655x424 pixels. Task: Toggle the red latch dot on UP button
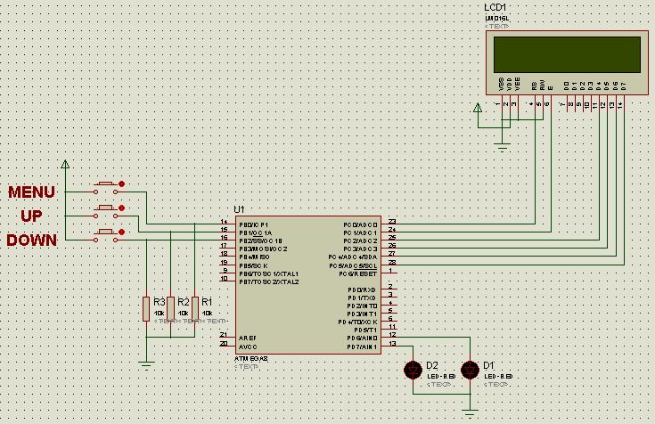(121, 208)
